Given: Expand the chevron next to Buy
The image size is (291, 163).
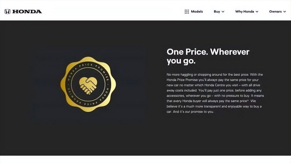Looking at the screenshot, I should [223, 12].
